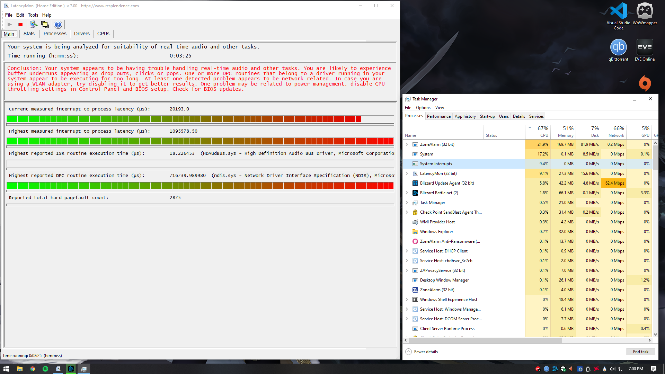Select the Blizzard Update Agent (32 bit) row
665x374 pixels.
tap(527, 183)
